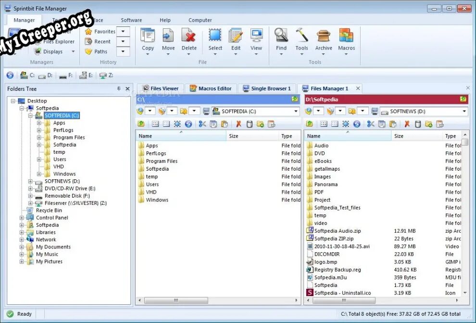Screen dimensions: 476x323
Task: Click the Paths button
Action: tap(96, 51)
